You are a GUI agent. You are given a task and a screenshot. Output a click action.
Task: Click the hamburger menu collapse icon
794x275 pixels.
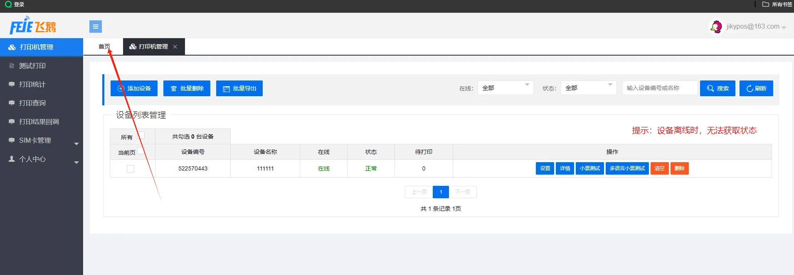coord(95,27)
